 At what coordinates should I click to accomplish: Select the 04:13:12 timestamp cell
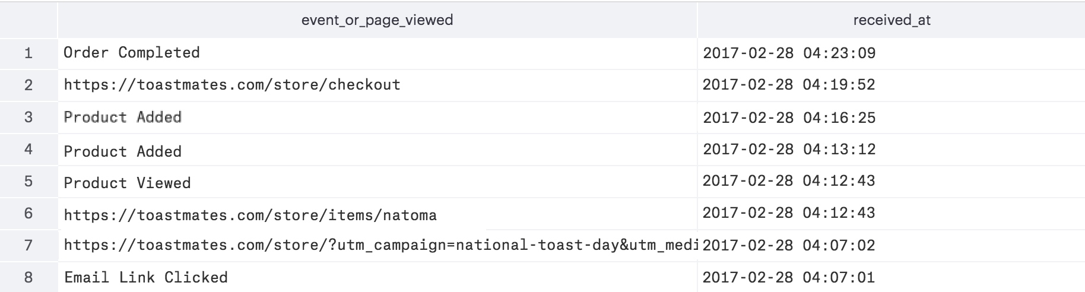point(789,149)
